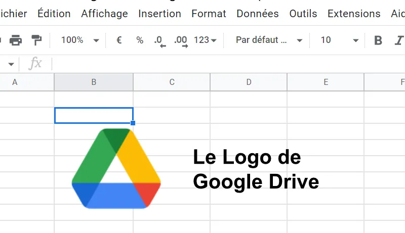Select column C header
The height and width of the screenshot is (233, 405).
coord(172,82)
